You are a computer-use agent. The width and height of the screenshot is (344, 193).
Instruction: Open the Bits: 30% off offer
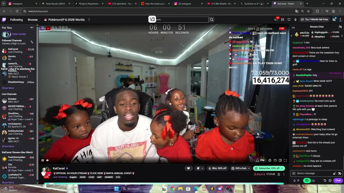click(x=217, y=168)
